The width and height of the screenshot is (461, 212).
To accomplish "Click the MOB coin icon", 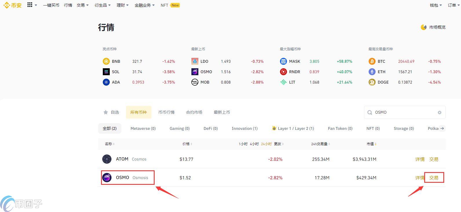I will pos(195,82).
